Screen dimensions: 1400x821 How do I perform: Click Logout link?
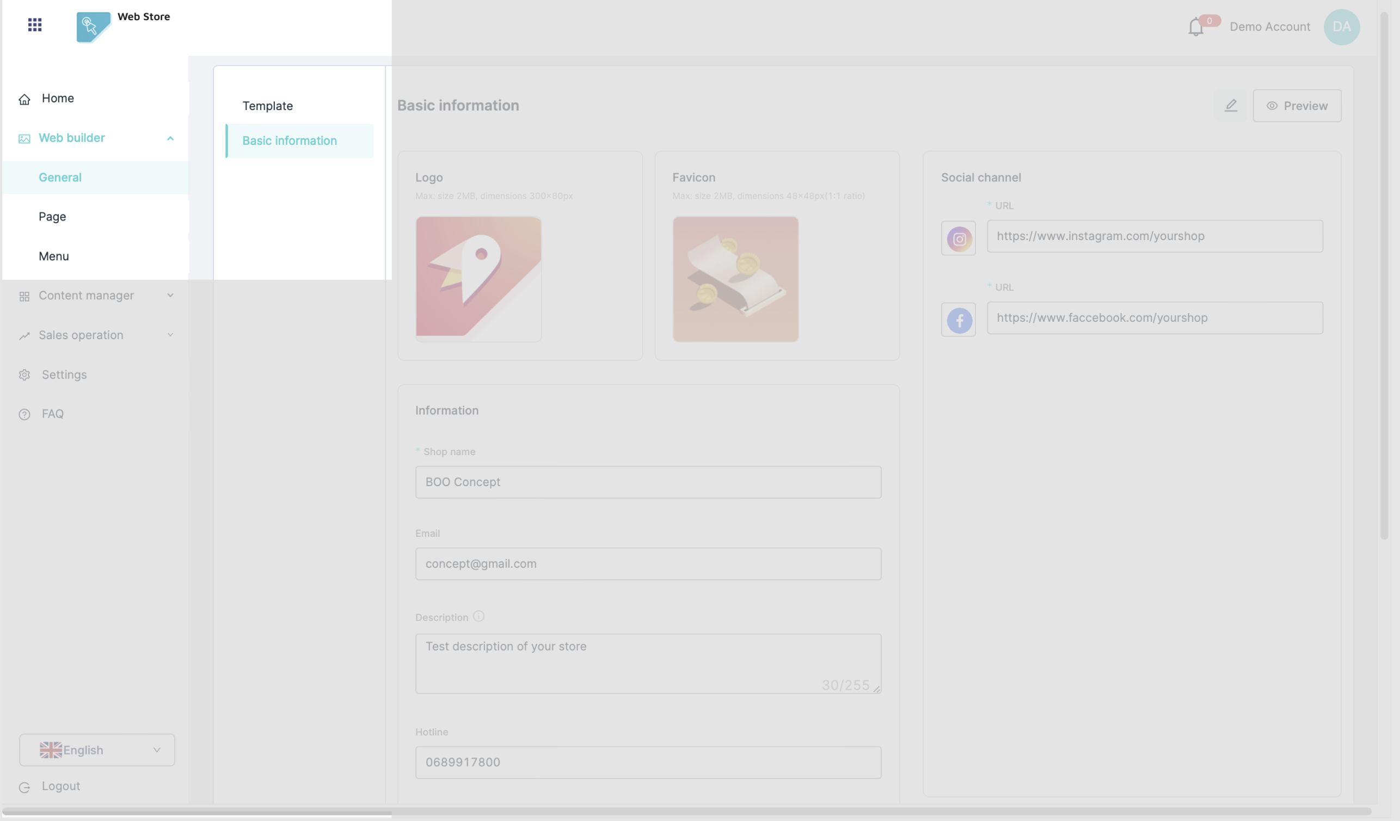tap(60, 786)
